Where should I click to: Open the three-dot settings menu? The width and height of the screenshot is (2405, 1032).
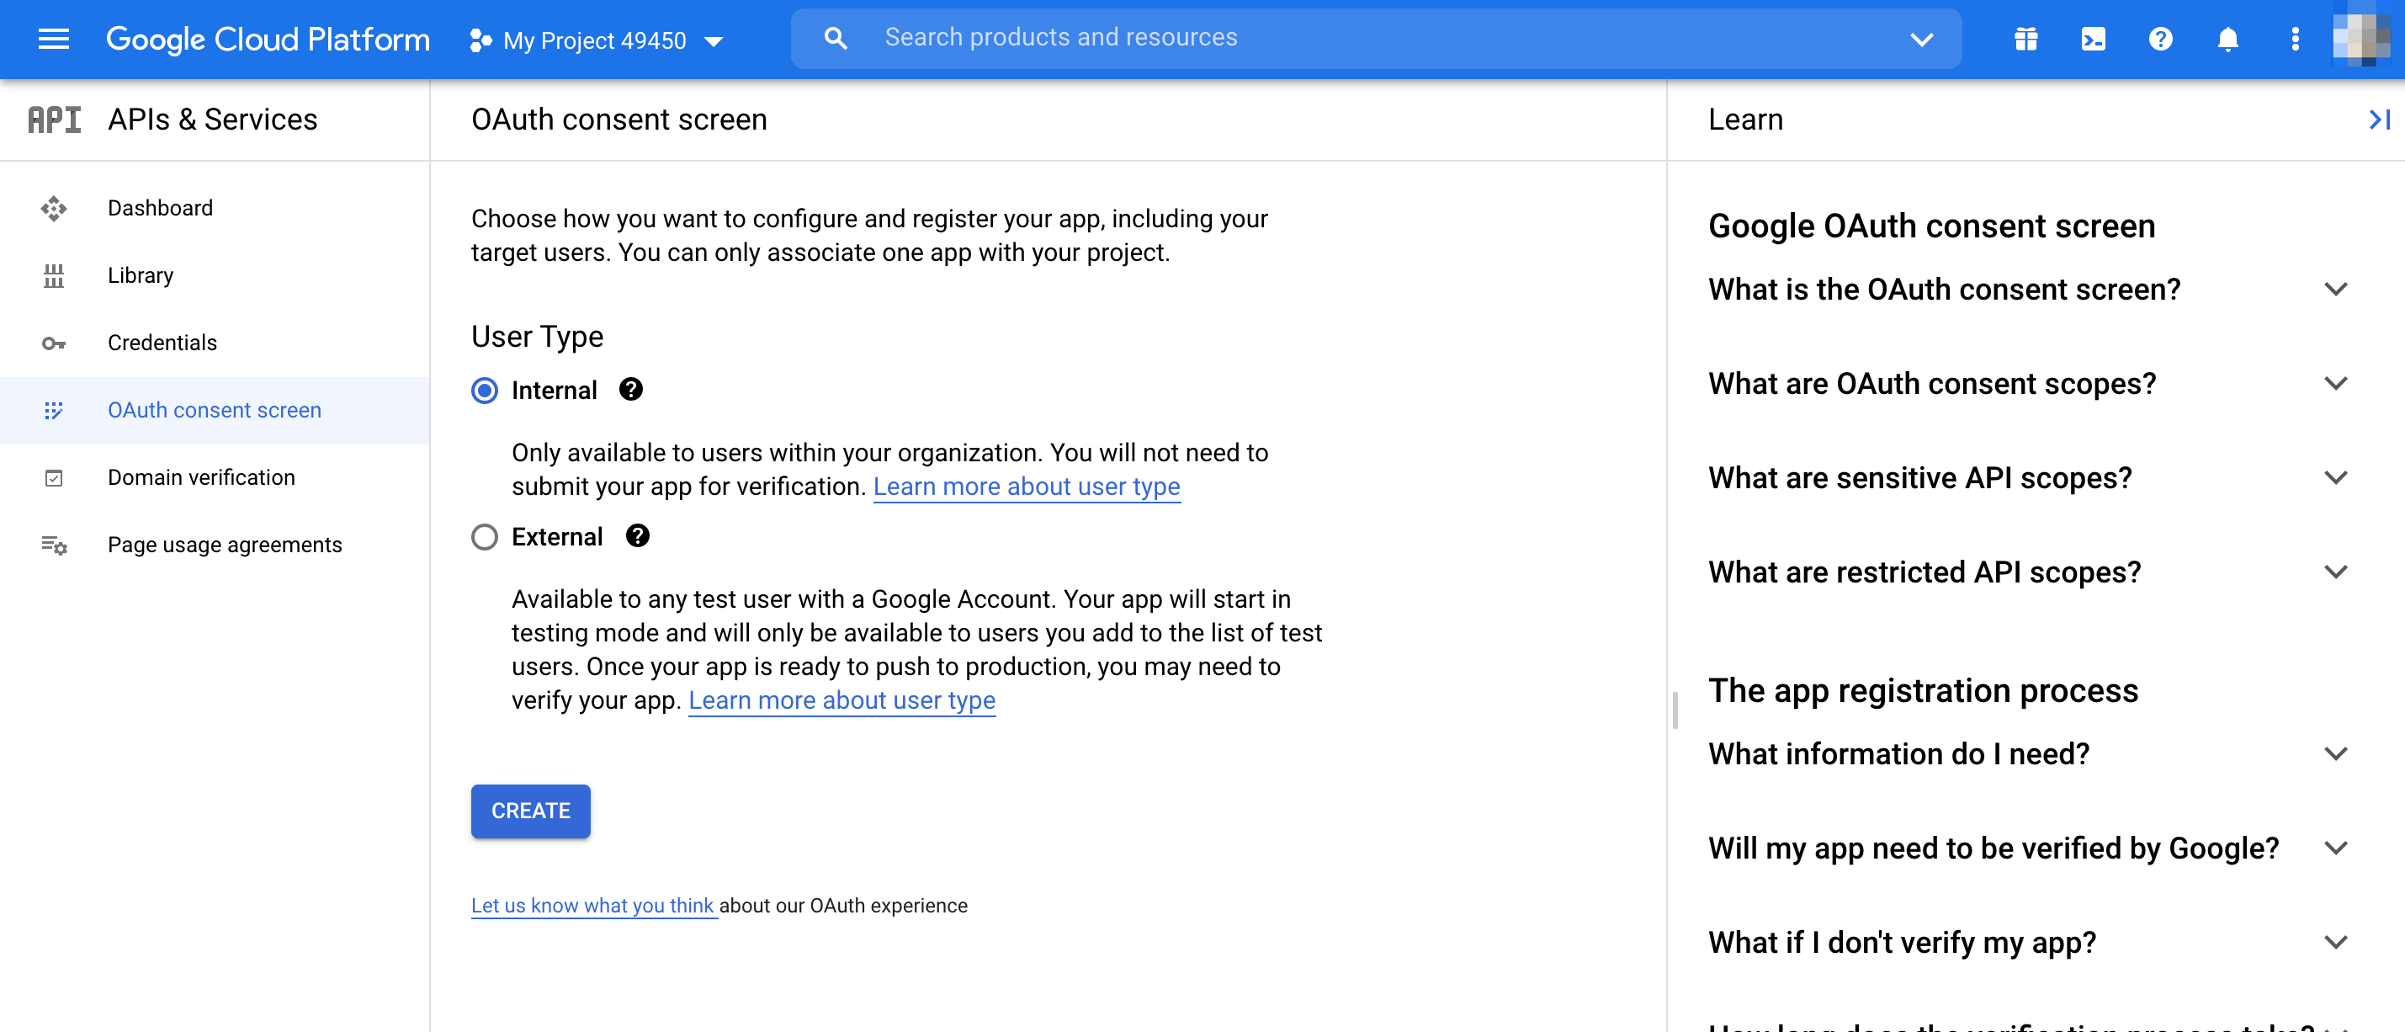point(2295,40)
